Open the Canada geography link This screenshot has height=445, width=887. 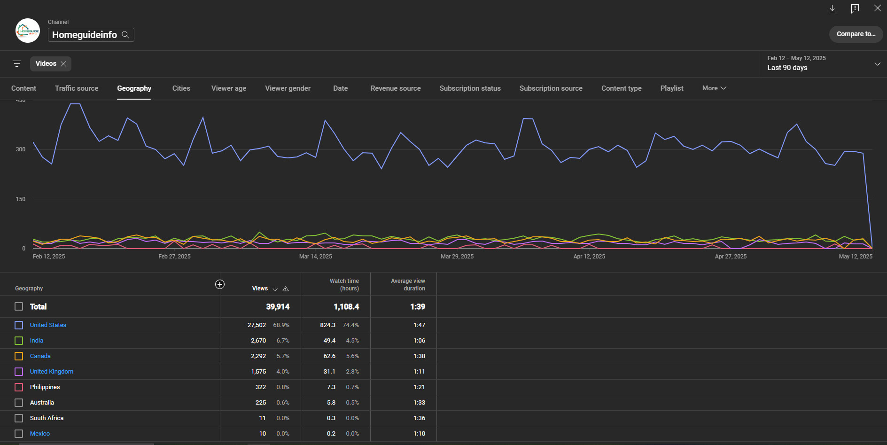click(40, 356)
